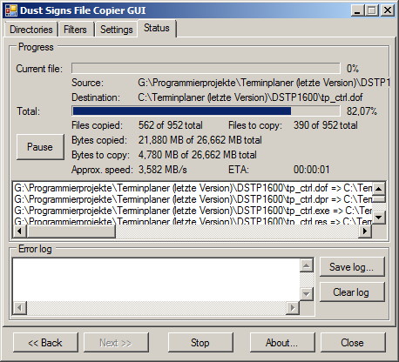Pause the copy operation

click(x=40, y=147)
